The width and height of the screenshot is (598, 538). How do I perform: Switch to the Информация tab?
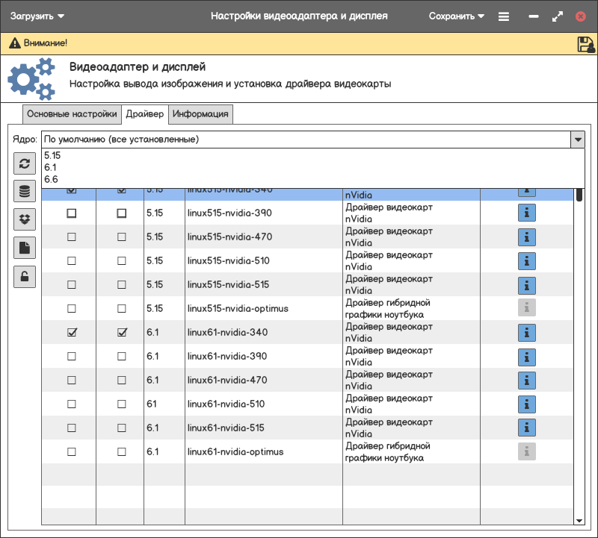[200, 114]
